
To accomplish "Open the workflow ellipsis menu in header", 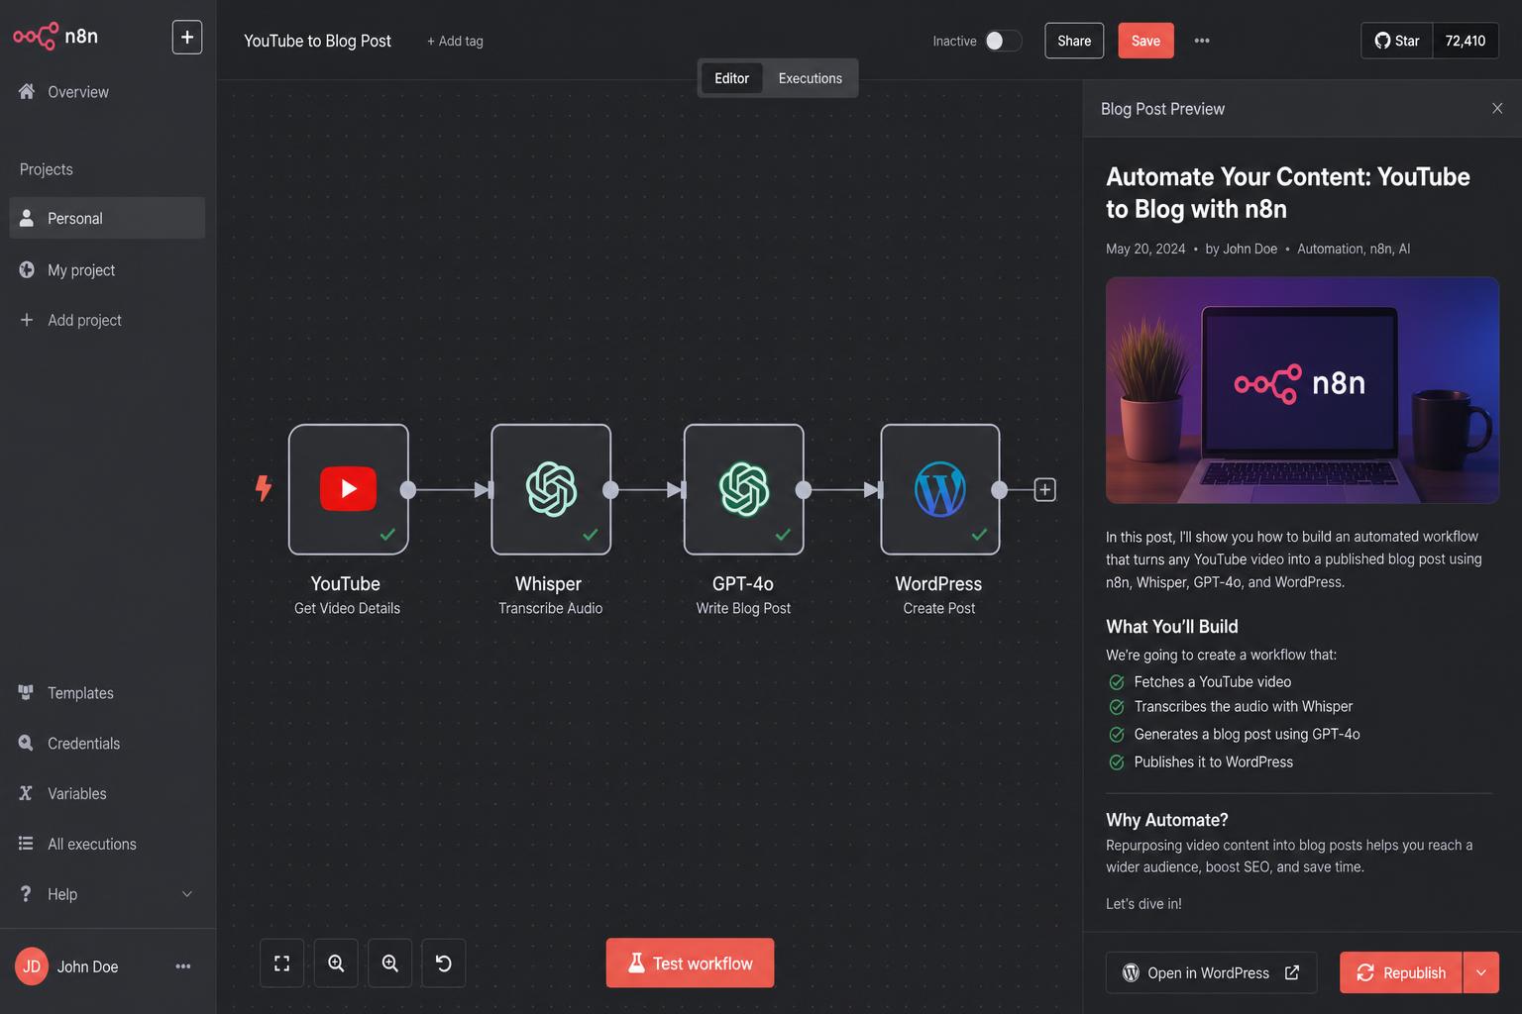I will pyautogui.click(x=1202, y=41).
